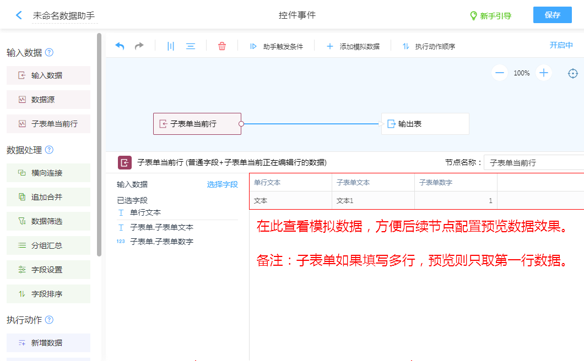584x361 pixels.
Task: Zoom out with the minus icon
Action: pyautogui.click(x=500, y=73)
